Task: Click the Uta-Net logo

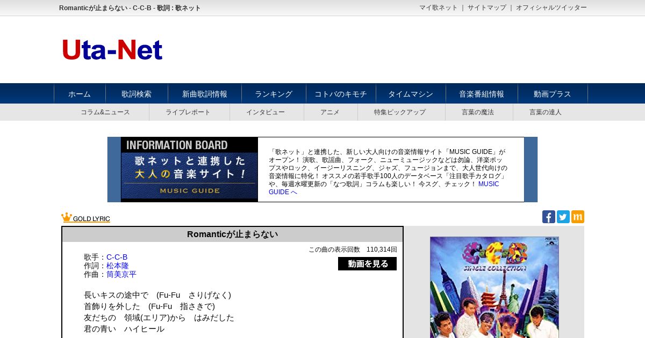Action: coord(112,50)
